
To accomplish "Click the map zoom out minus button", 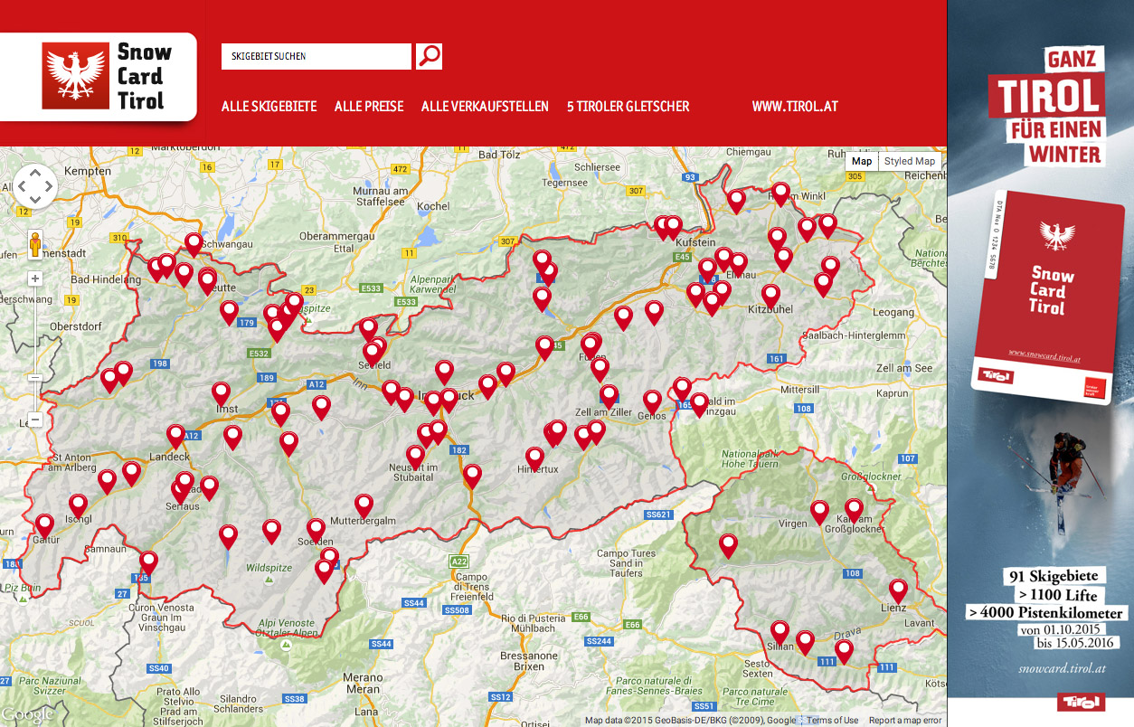I will click(x=35, y=420).
